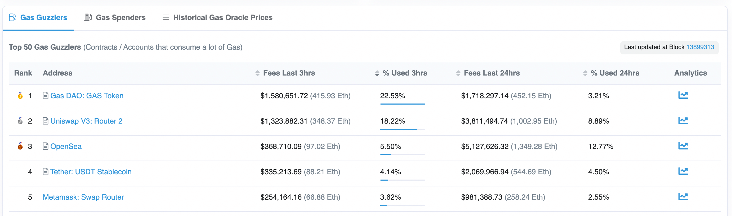The width and height of the screenshot is (732, 216).
Task: Click the contract icon beside Tether: USDT Stablecoin
Action: pyautogui.click(x=45, y=171)
